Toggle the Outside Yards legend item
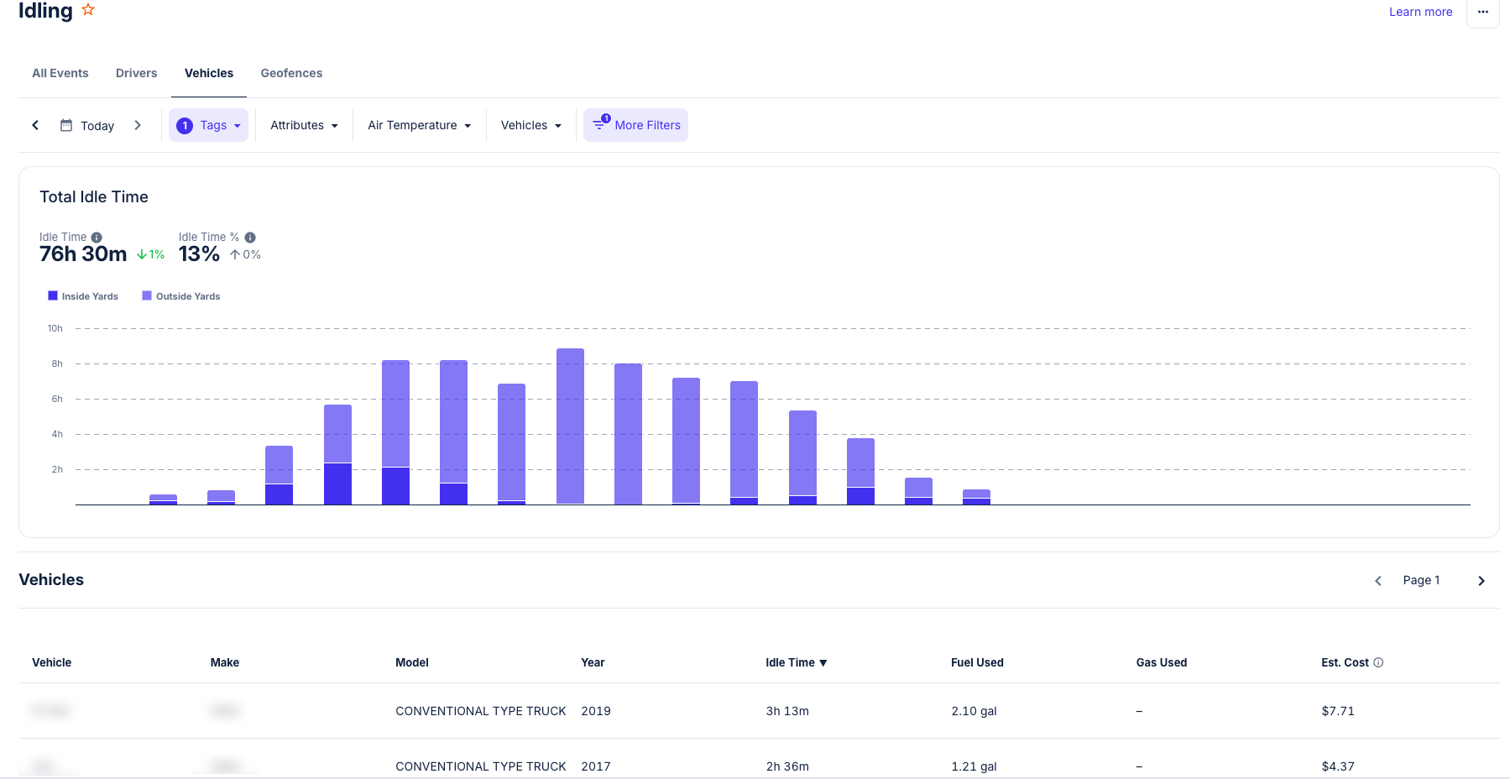This screenshot has width=1510, height=779. 180,295
